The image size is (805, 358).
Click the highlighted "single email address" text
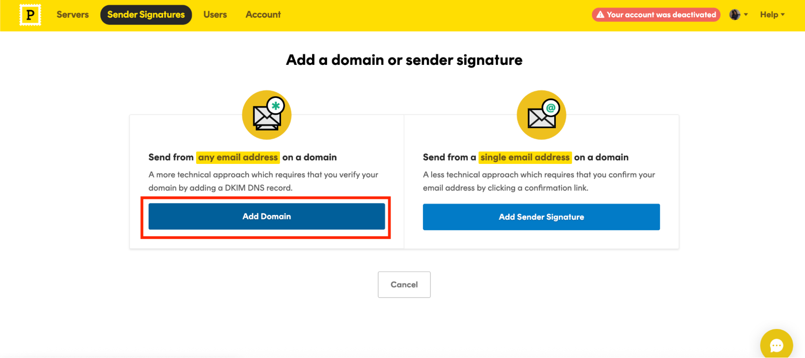525,157
